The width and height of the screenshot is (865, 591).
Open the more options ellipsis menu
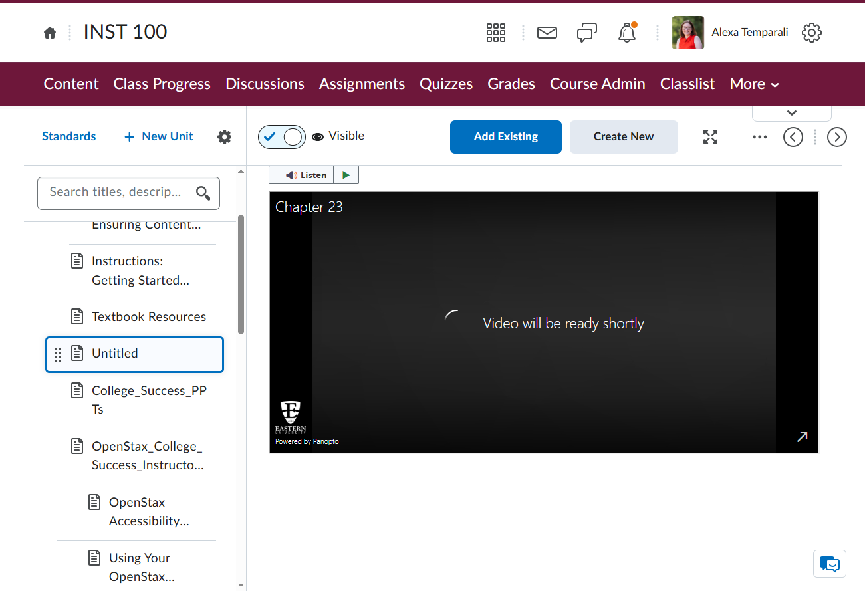coord(759,137)
